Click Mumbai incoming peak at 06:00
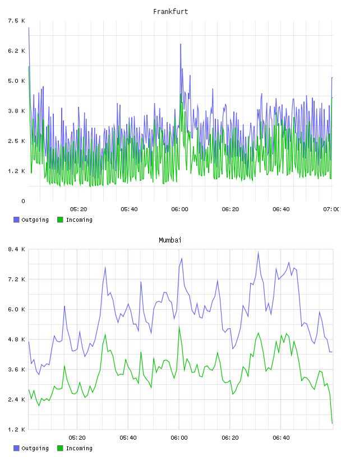Image resolution: width=341 pixels, height=457 pixels. click(179, 327)
